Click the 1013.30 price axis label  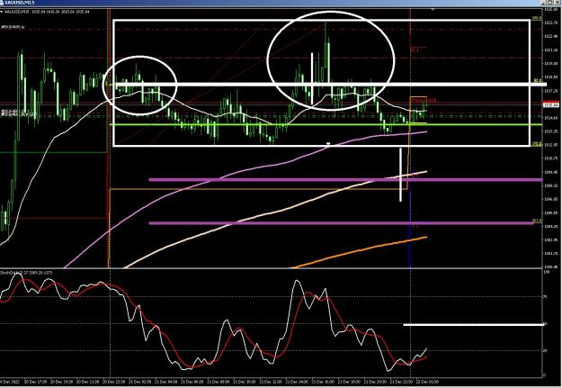tap(551, 131)
